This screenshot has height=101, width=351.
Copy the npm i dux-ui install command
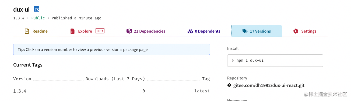tap(275, 61)
